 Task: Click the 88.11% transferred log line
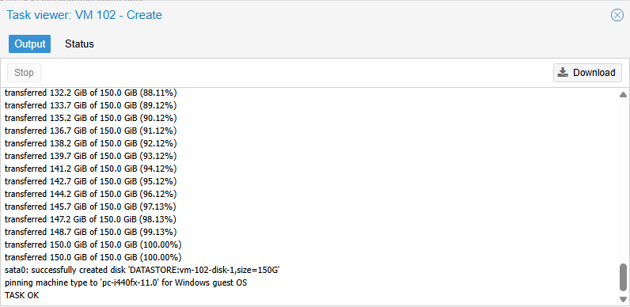(91, 93)
